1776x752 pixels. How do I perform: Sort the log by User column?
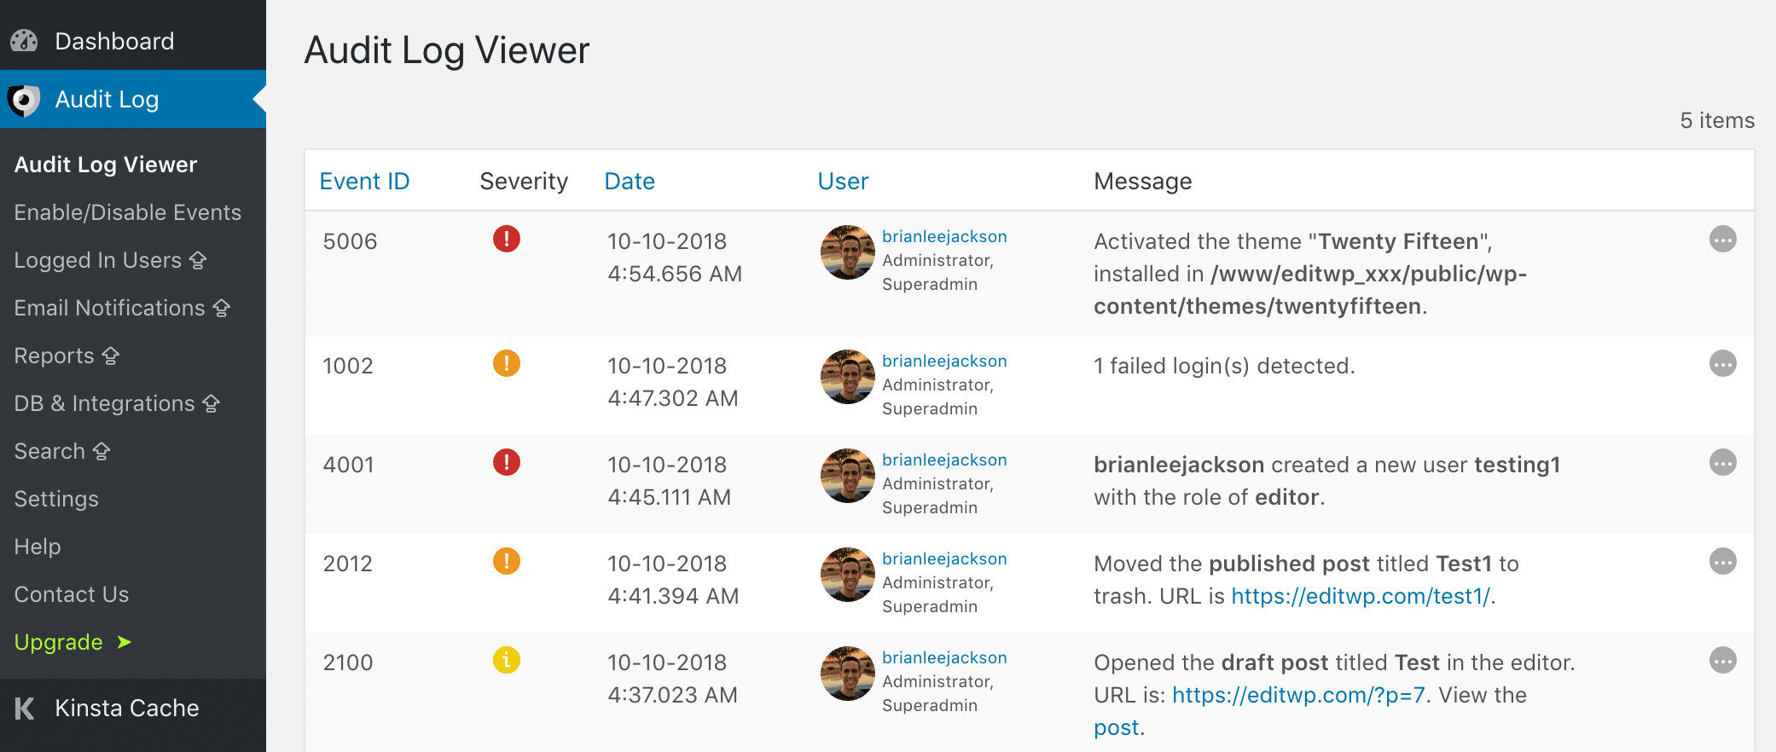click(x=842, y=180)
